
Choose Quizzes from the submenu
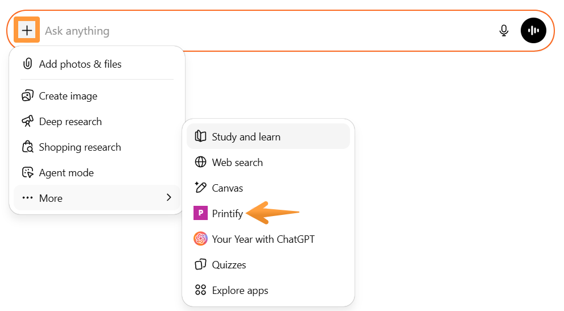tap(268, 264)
